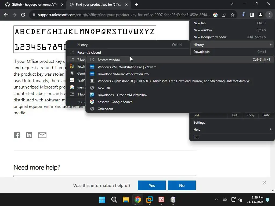275x206 pixels.
Task: Open the red taskbar app icon
Action: [161, 200]
